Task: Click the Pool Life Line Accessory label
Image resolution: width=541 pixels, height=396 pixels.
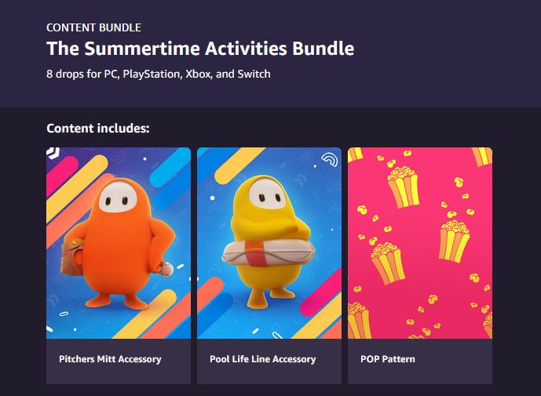Action: 262,359
